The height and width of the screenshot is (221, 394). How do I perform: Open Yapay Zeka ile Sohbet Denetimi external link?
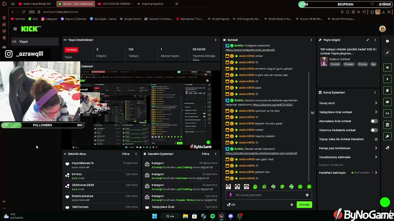point(376,139)
